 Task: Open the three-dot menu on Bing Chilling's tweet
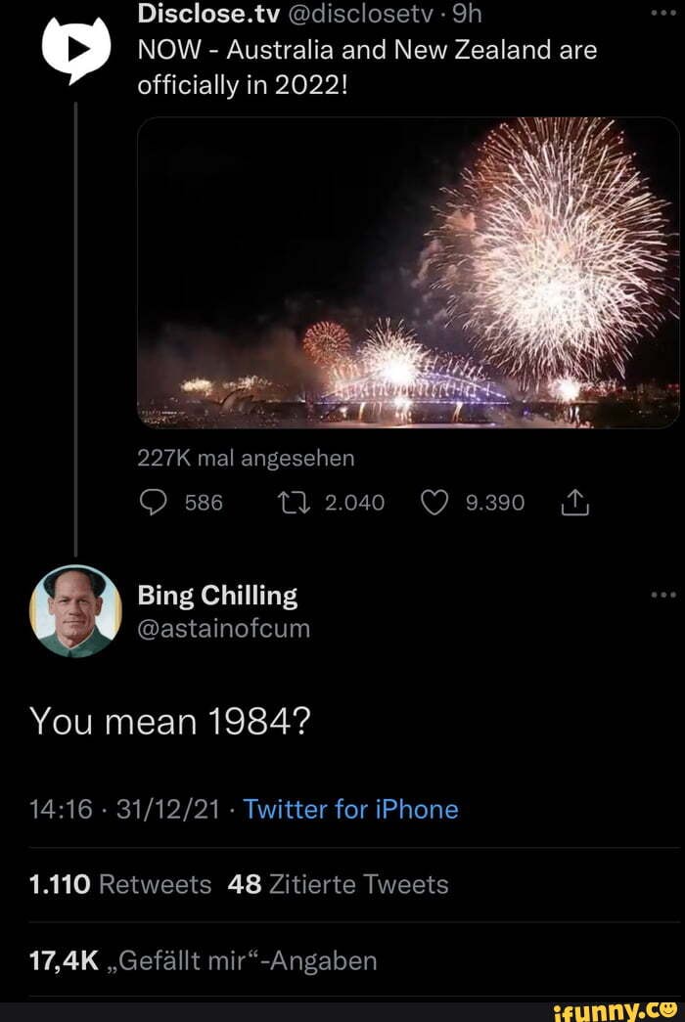tap(663, 594)
